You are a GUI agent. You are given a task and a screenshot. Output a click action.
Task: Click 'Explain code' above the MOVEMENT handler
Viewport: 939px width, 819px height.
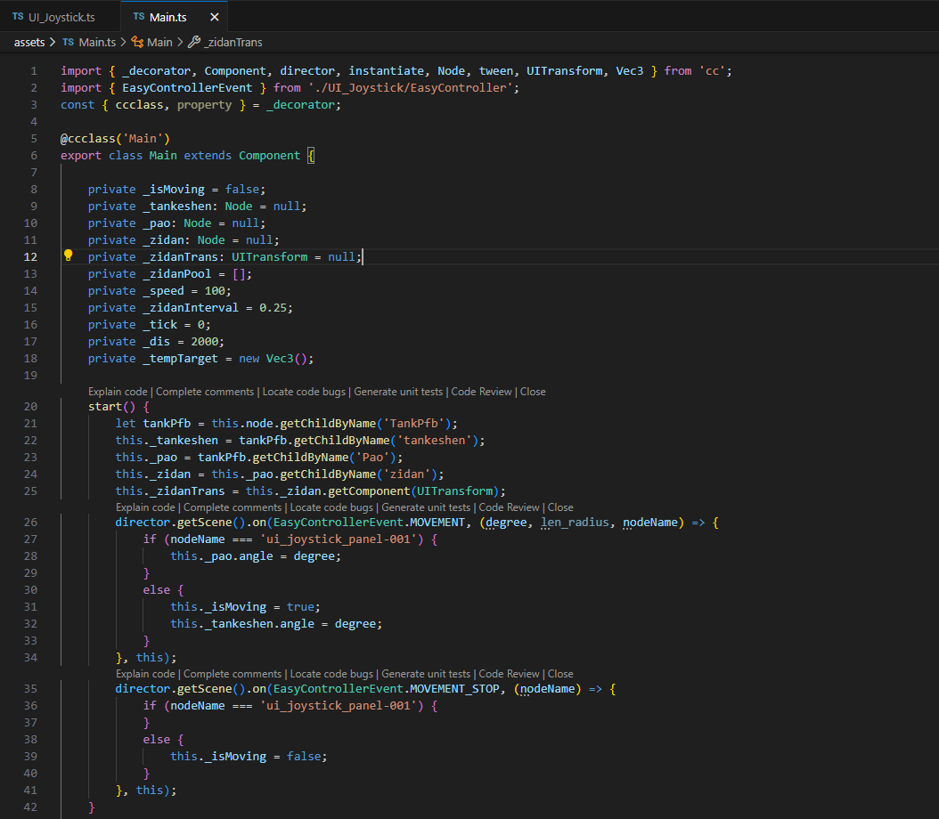tap(145, 507)
